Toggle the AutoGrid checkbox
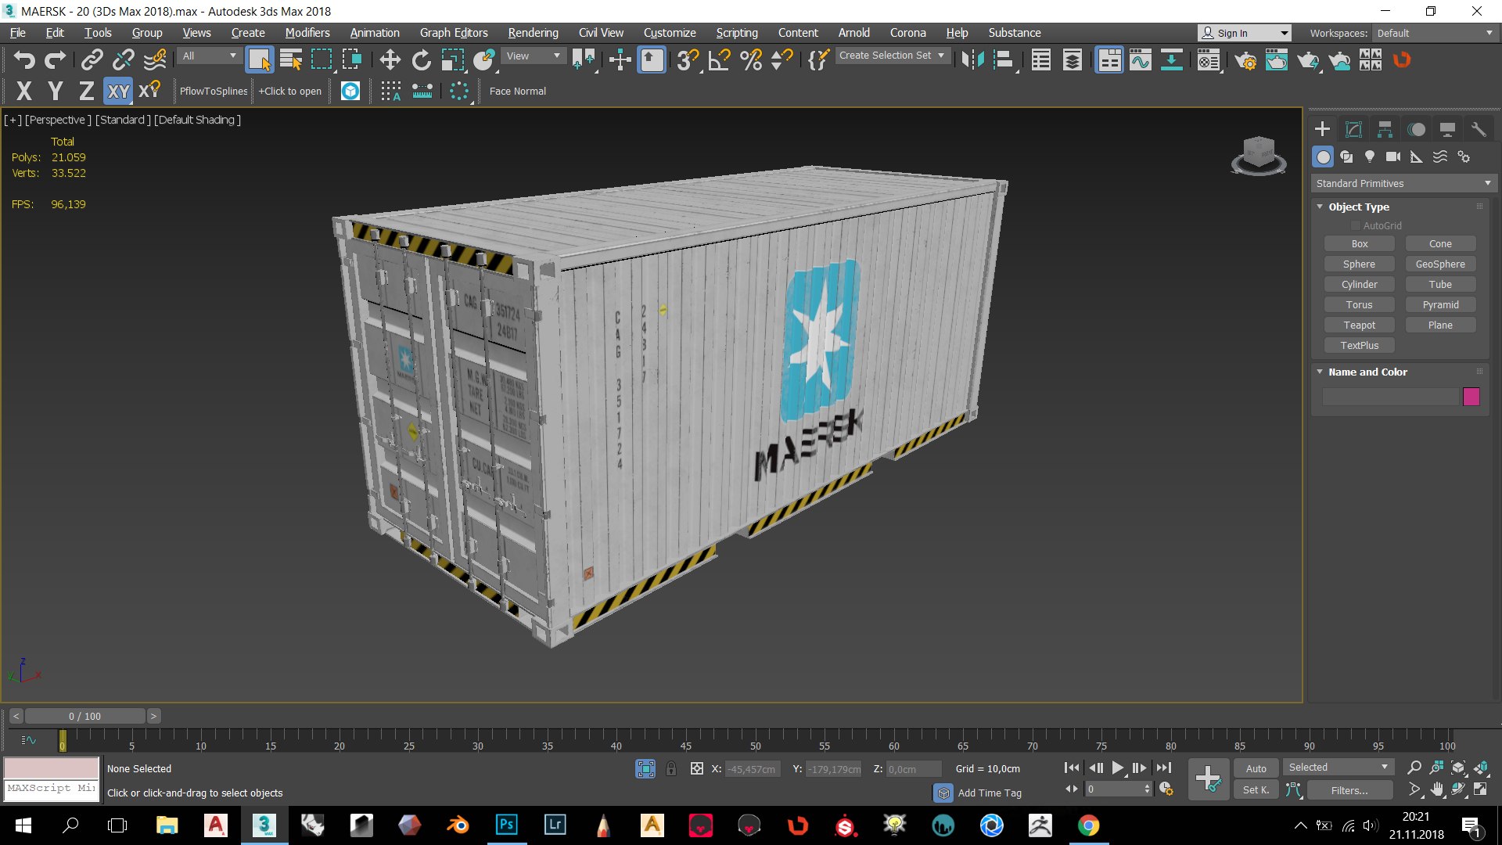The image size is (1502, 845). (x=1356, y=226)
